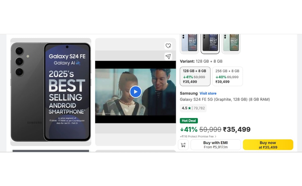Click the Hot Deal badge
Viewport: 302px width, 186px height.
click(189, 121)
